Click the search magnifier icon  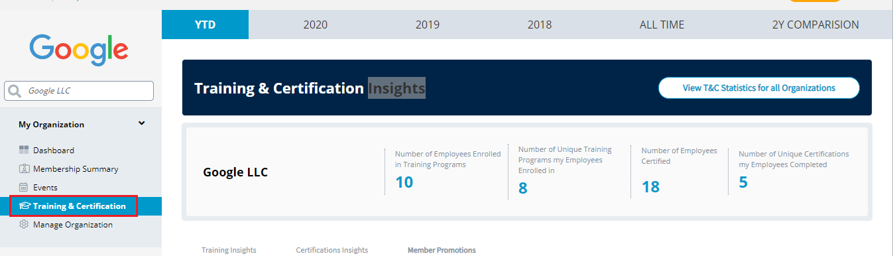click(15, 92)
